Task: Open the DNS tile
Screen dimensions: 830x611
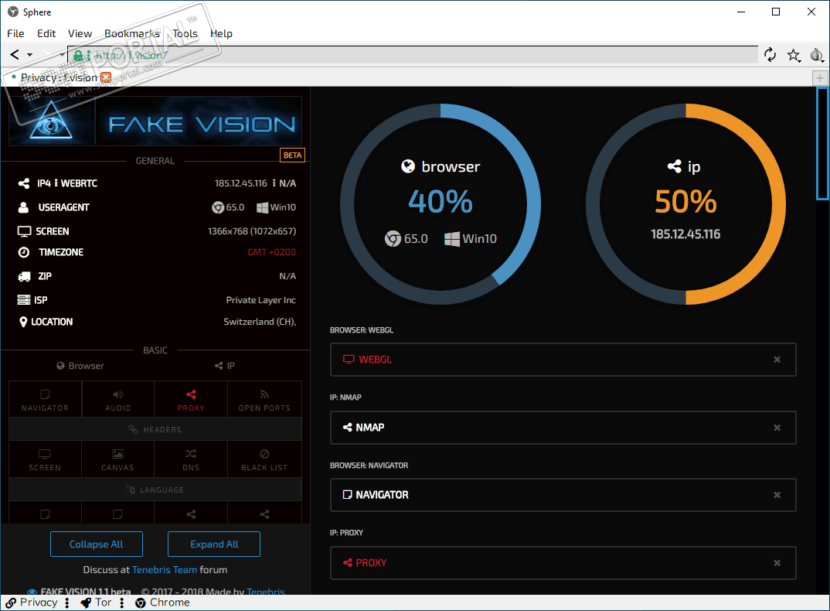Action: point(191,460)
